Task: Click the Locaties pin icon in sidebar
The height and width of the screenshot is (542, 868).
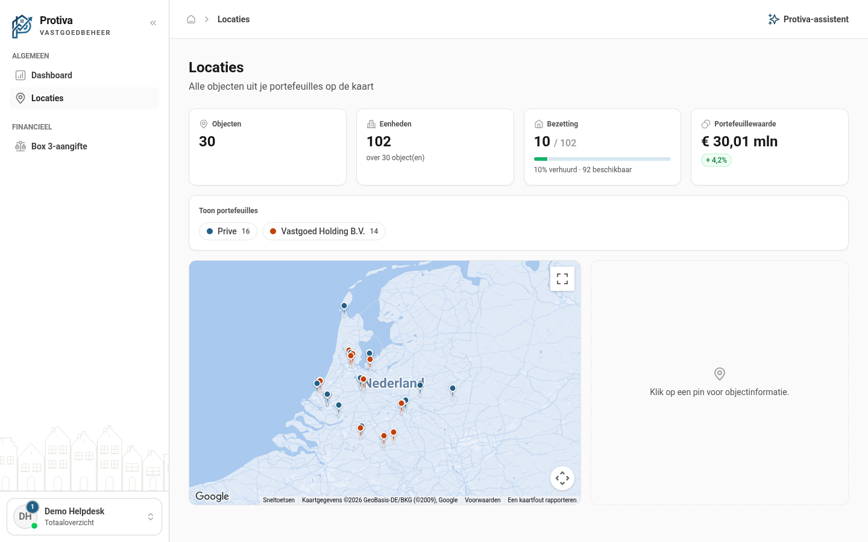Action: (20, 98)
